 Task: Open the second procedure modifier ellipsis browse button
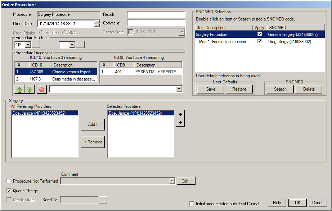[80, 45]
